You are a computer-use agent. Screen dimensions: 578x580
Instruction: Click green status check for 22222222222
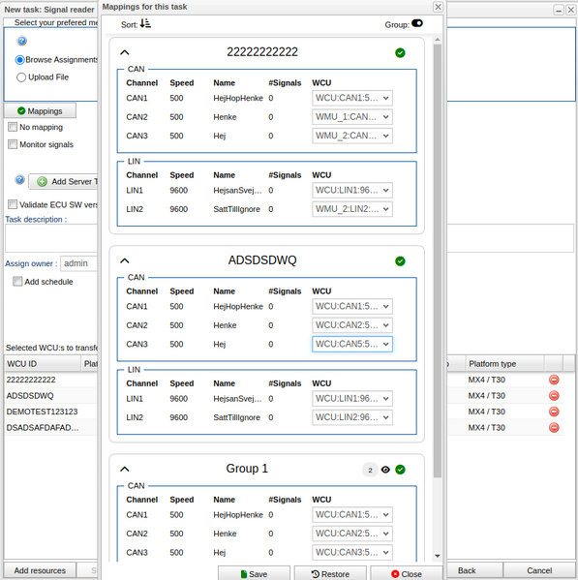pyautogui.click(x=400, y=53)
